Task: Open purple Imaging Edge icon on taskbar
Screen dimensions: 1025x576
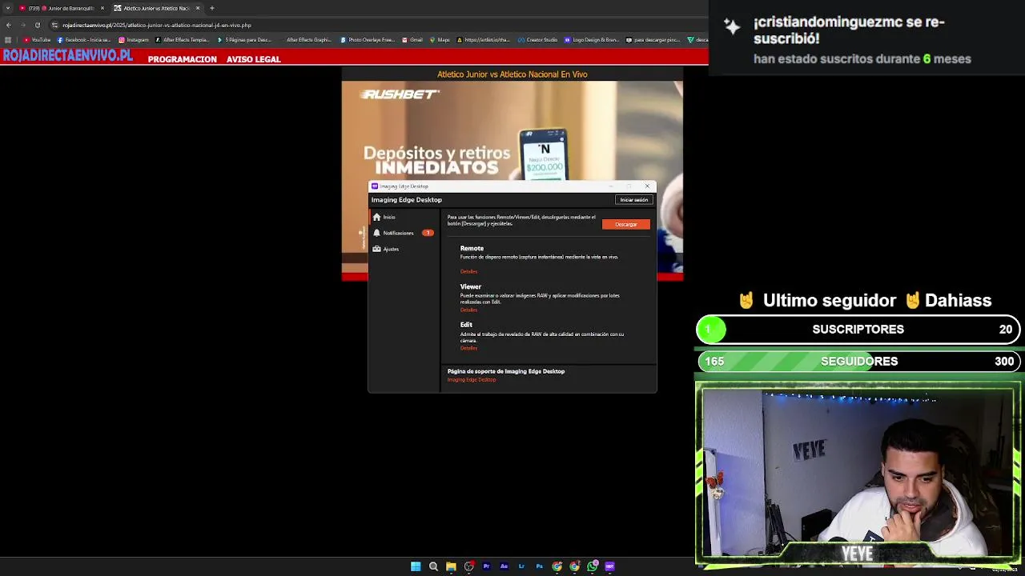Action: tap(609, 566)
